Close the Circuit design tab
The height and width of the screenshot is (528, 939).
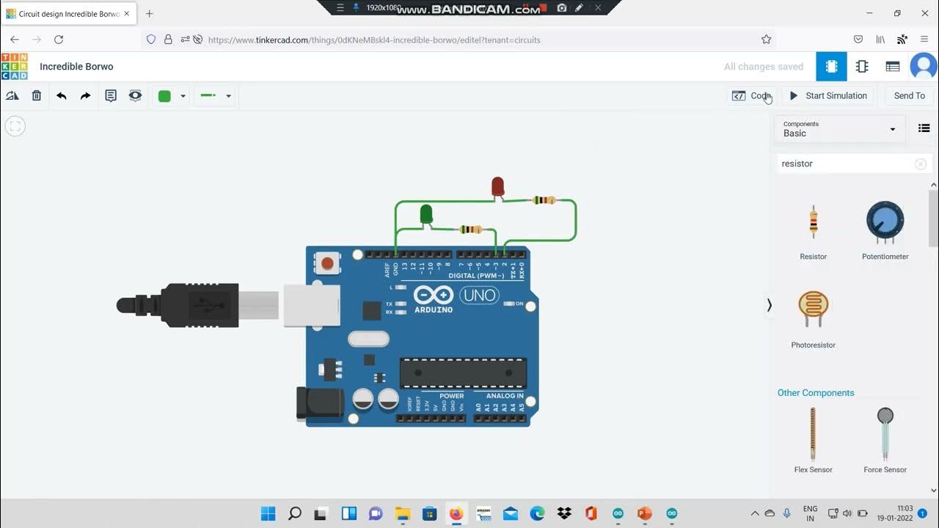pyautogui.click(x=127, y=14)
